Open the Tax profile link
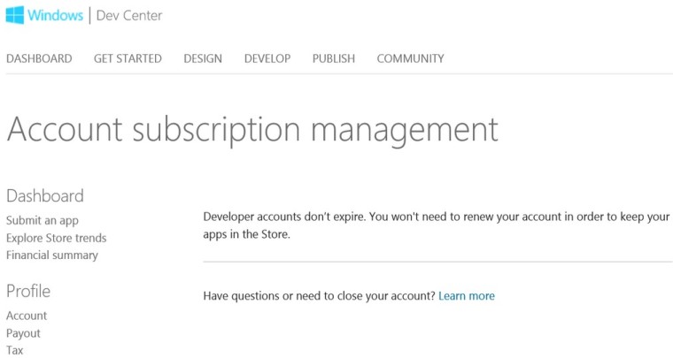The image size is (673, 358). coord(14,350)
